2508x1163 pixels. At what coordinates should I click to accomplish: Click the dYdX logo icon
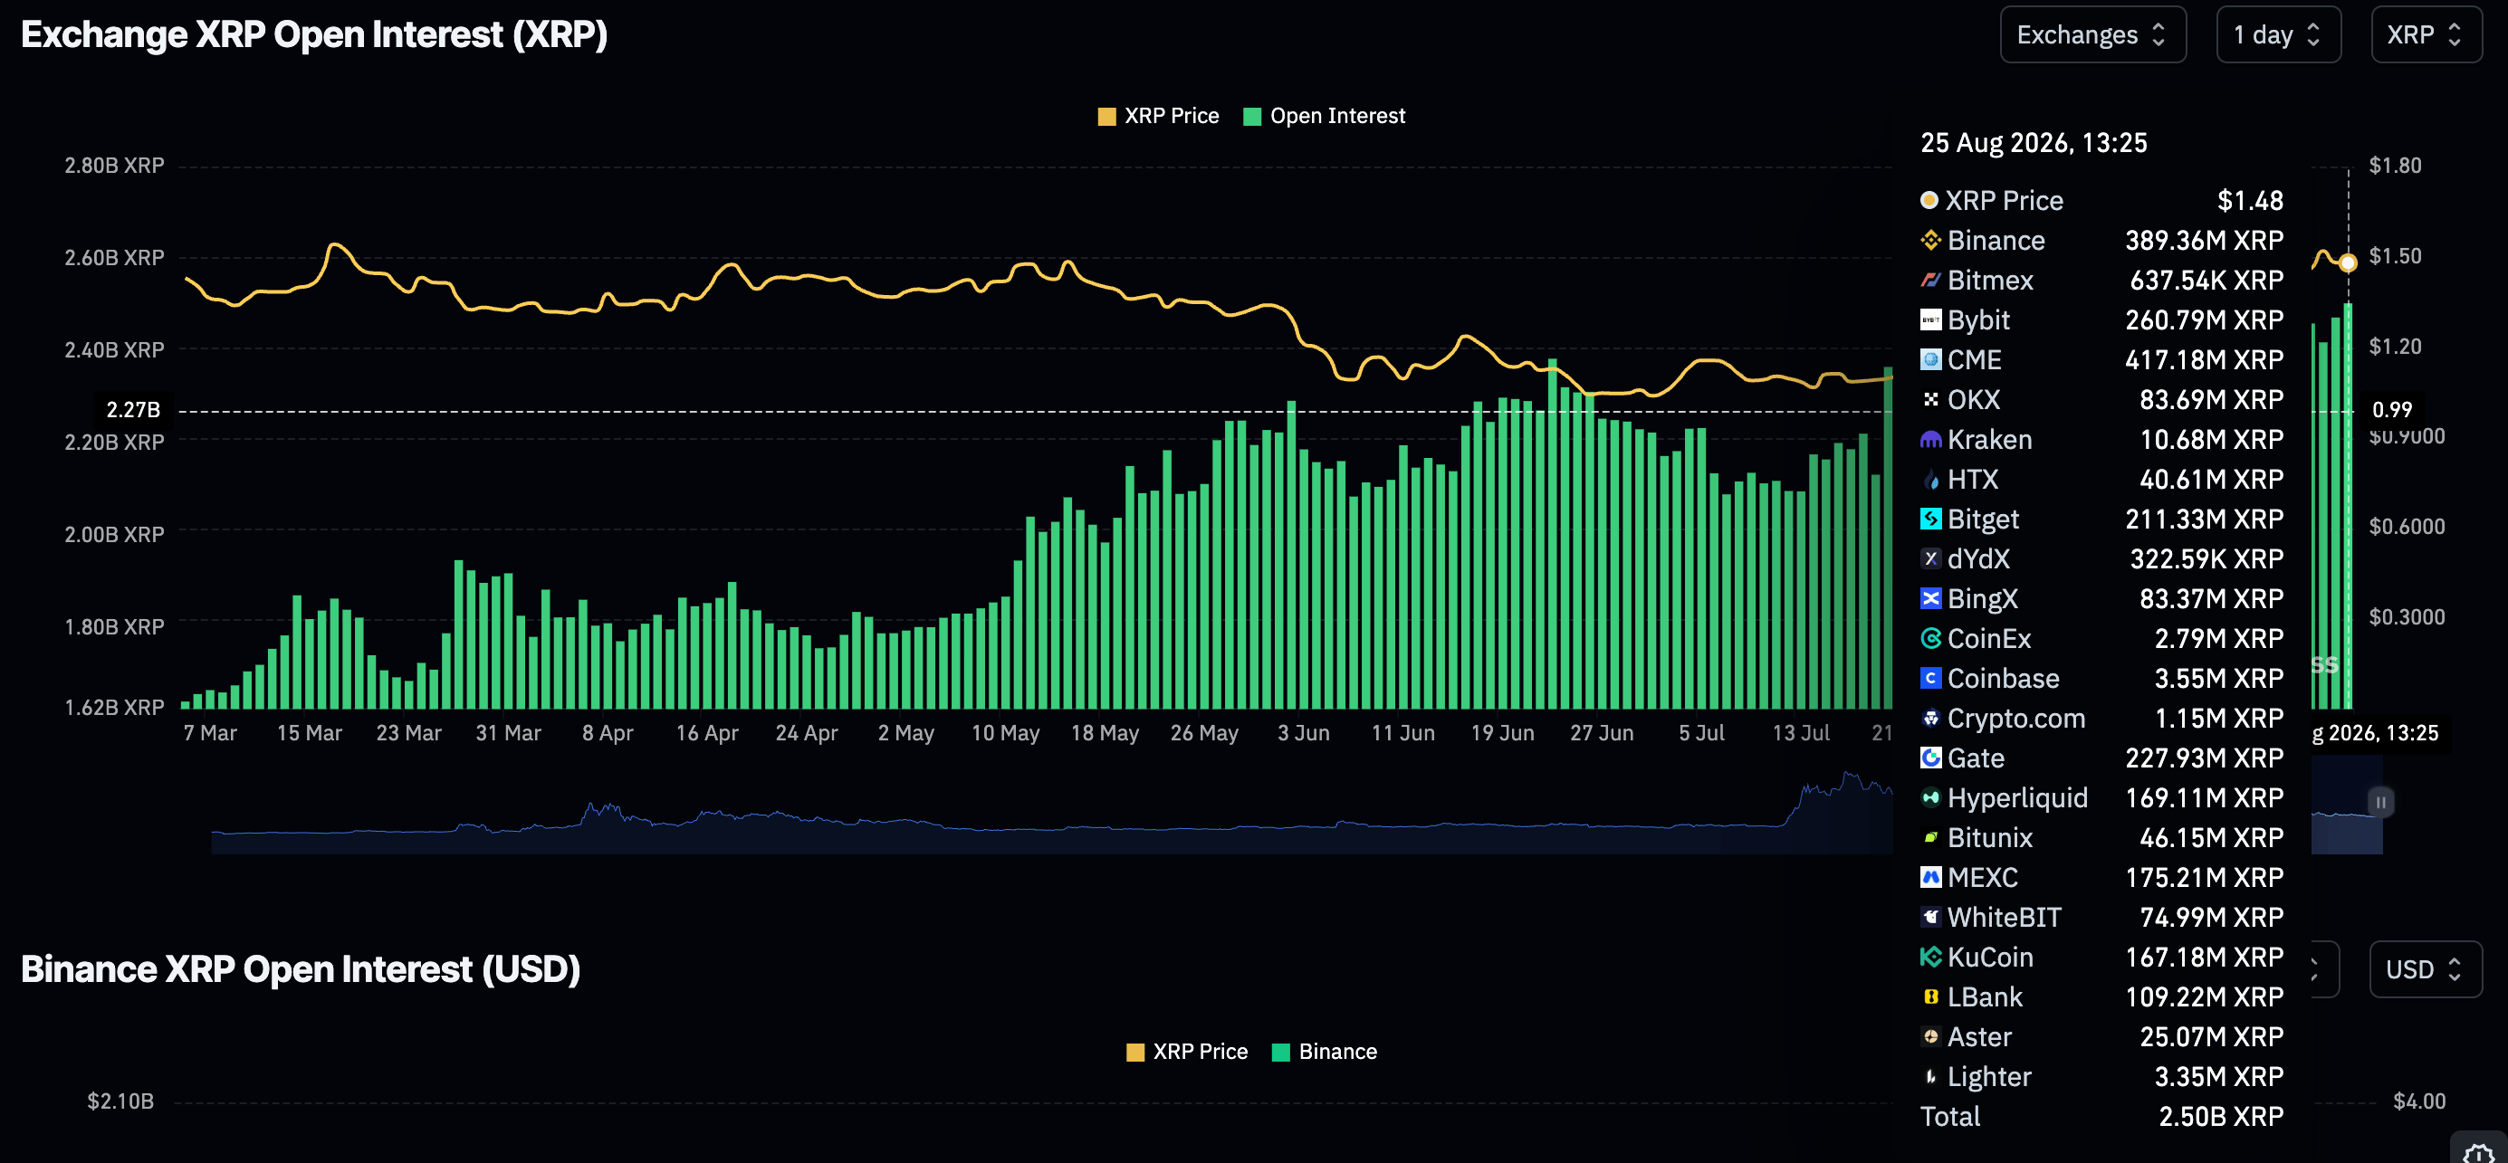[x=1929, y=559]
